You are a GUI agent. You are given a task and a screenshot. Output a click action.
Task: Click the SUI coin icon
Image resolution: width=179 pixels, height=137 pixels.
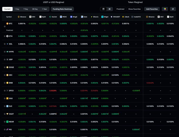pos(7,106)
